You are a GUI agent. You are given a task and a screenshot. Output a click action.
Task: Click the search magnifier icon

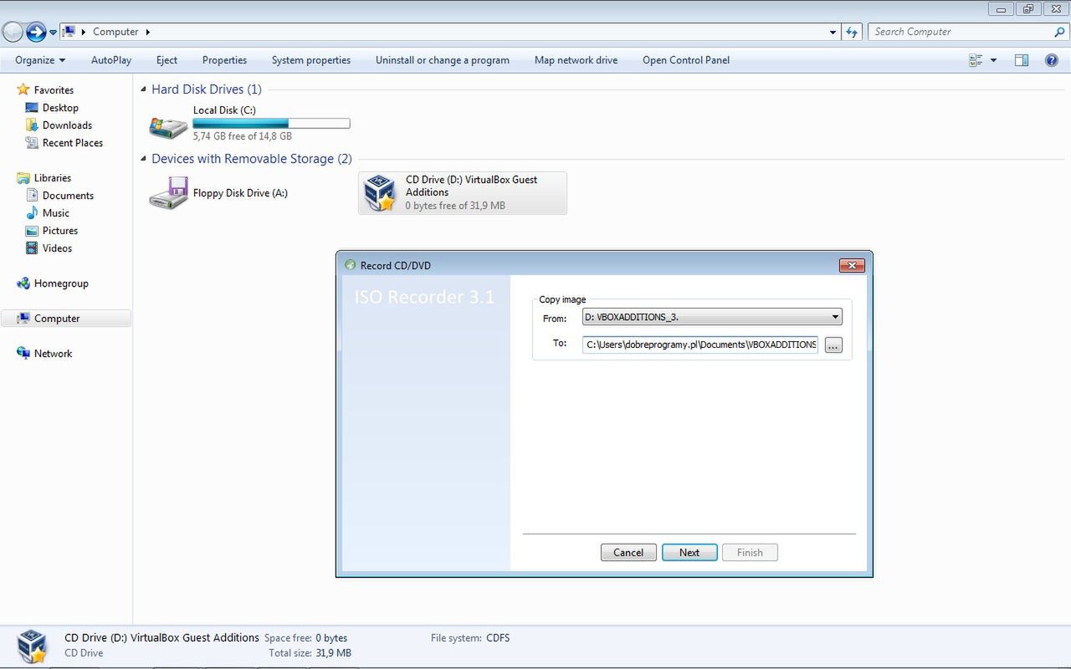(1060, 32)
